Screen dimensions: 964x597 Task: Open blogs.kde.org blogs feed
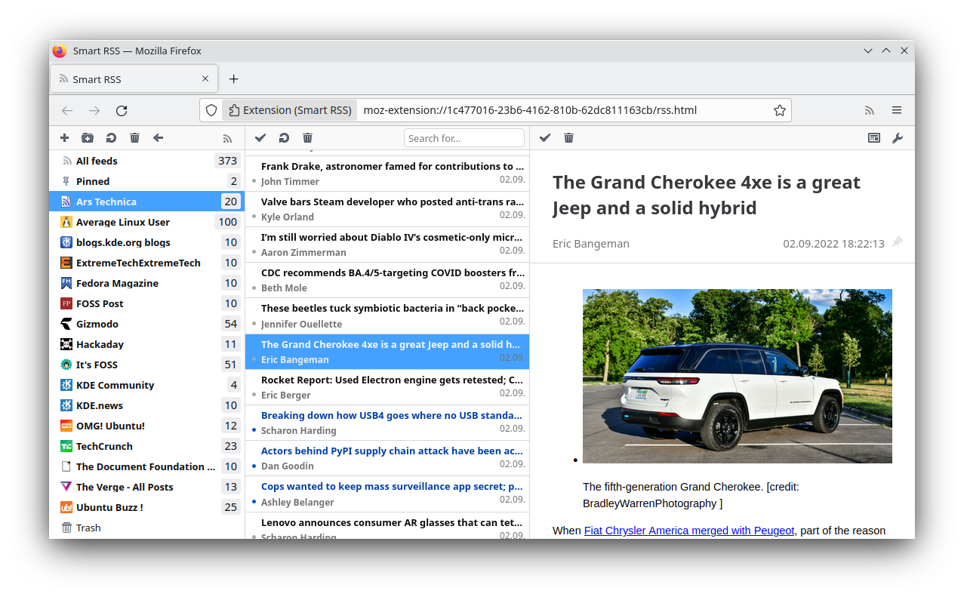point(147,242)
